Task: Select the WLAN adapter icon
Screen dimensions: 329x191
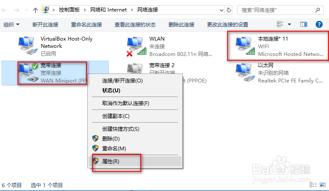Action: point(136,46)
